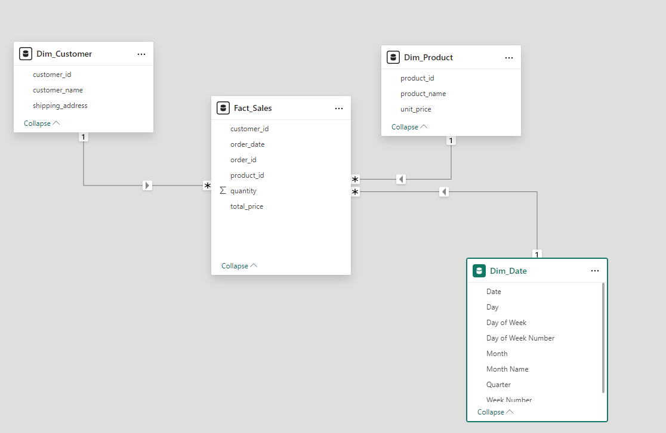666x433 pixels.
Task: Click the Dim_Product table database icon
Action: coord(393,57)
